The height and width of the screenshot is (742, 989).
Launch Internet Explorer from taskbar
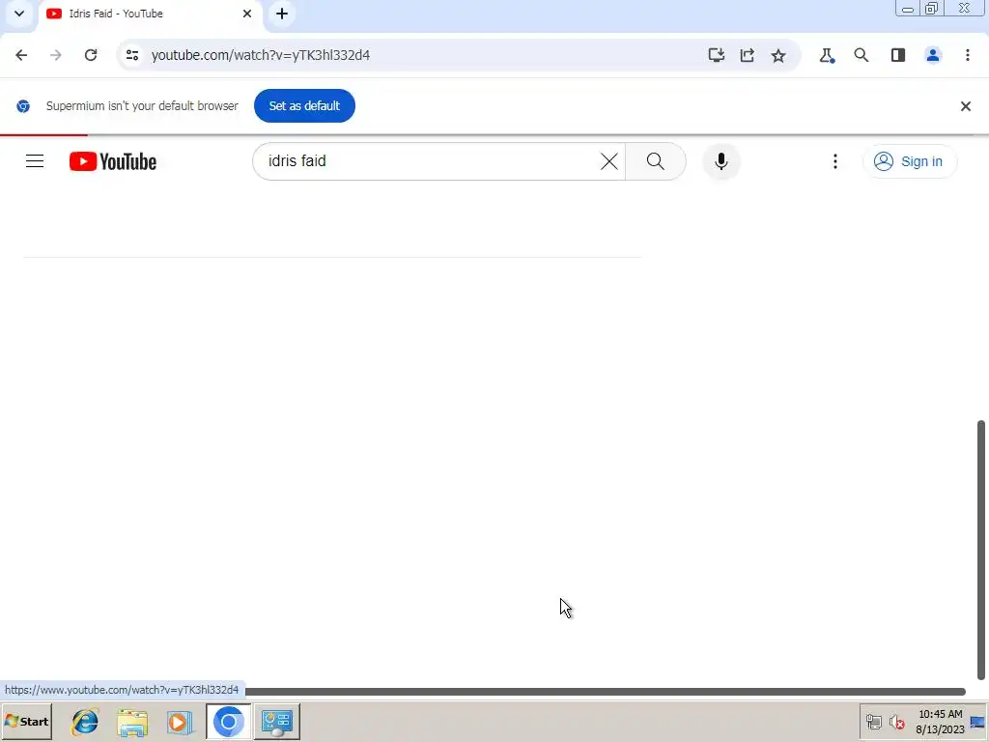click(85, 721)
